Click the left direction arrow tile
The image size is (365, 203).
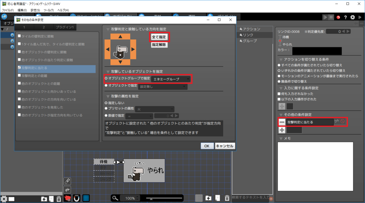click(x=107, y=49)
